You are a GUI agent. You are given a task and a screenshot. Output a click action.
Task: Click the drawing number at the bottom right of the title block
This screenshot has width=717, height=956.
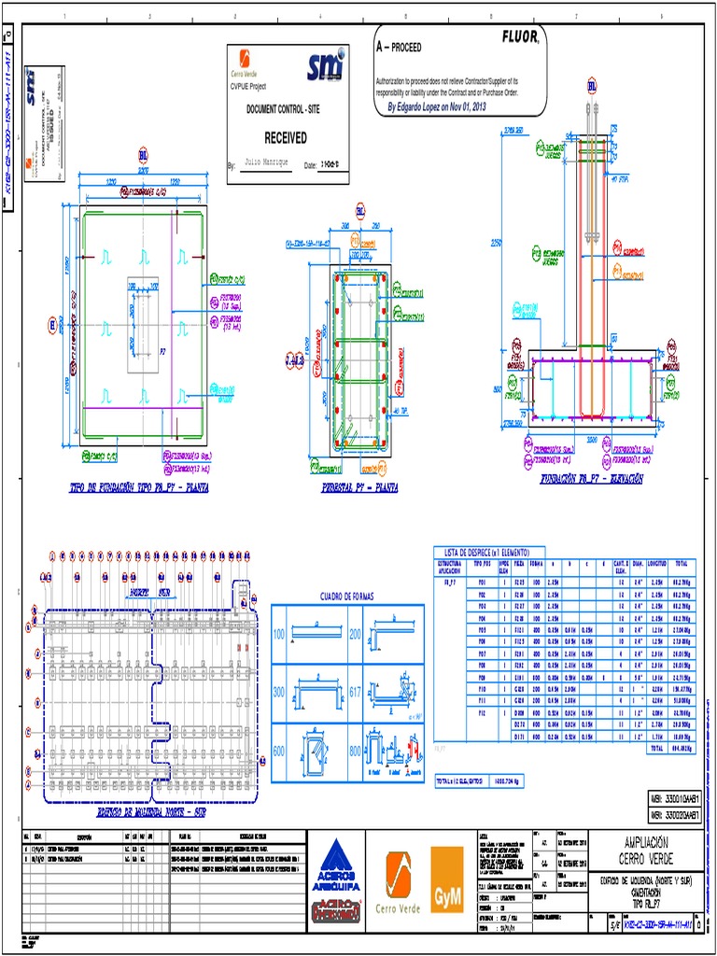[x=656, y=923]
